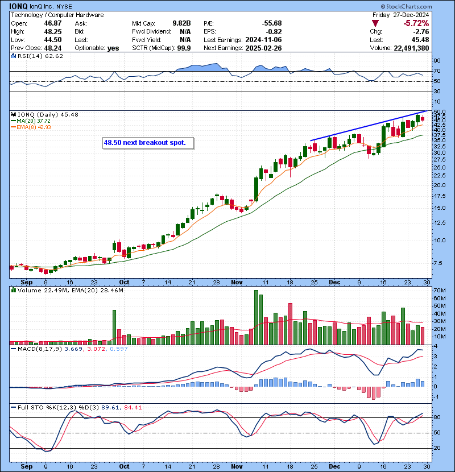Screen dimensions: 455x472
Task: Click the Prev Close value 48.24
Action: tap(53, 48)
